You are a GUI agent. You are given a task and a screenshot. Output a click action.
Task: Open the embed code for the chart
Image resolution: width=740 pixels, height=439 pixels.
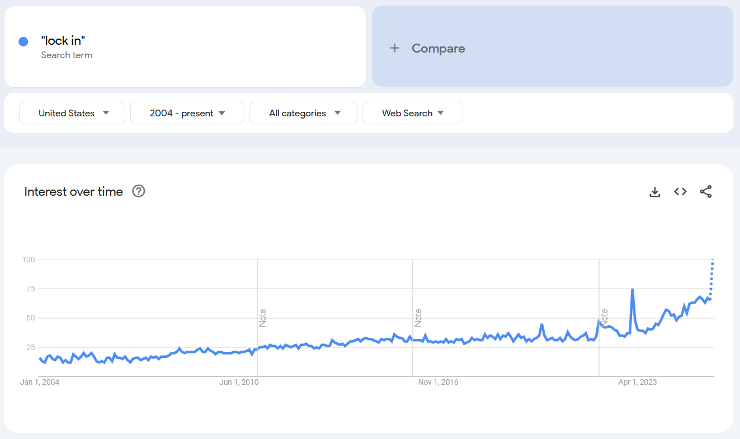[680, 191]
